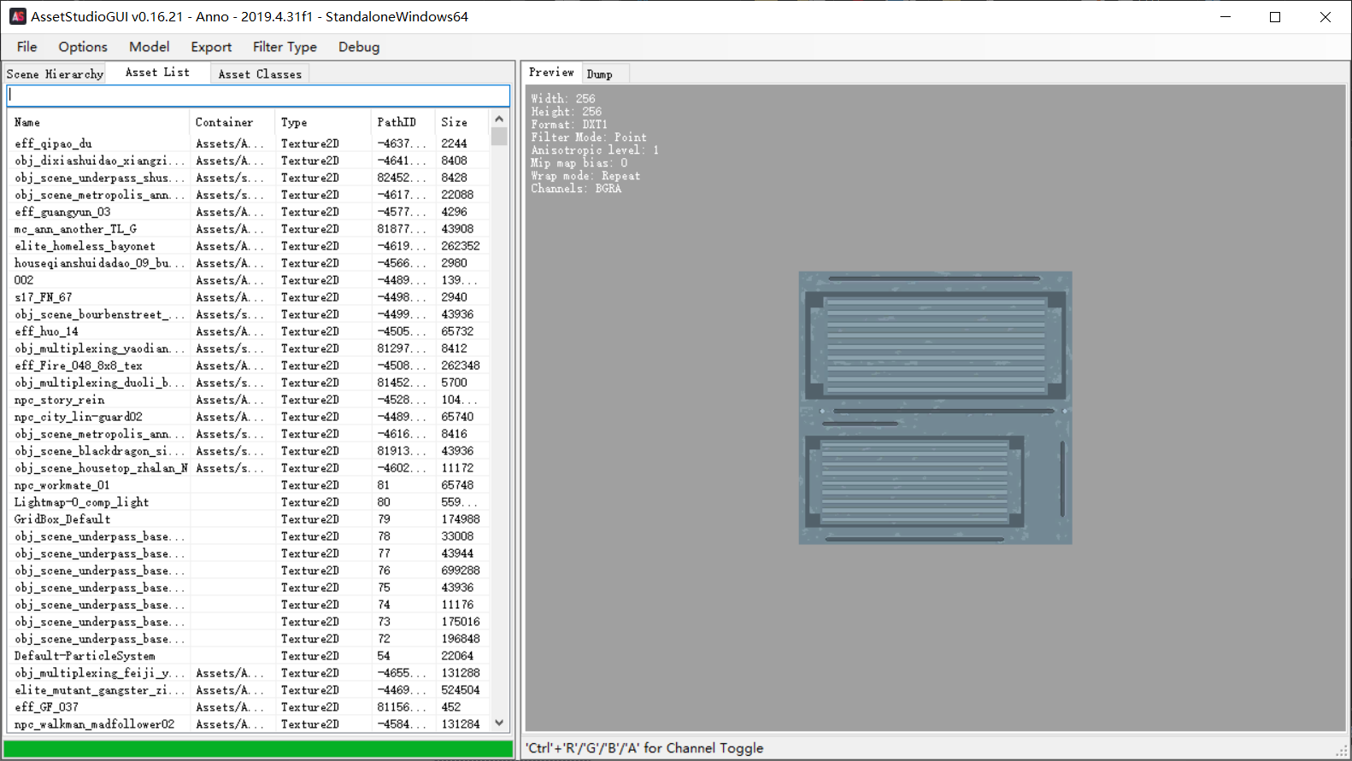Select the obj_scene_underpass row with PathID 72
The width and height of the screenshot is (1352, 761).
pyautogui.click(x=248, y=639)
